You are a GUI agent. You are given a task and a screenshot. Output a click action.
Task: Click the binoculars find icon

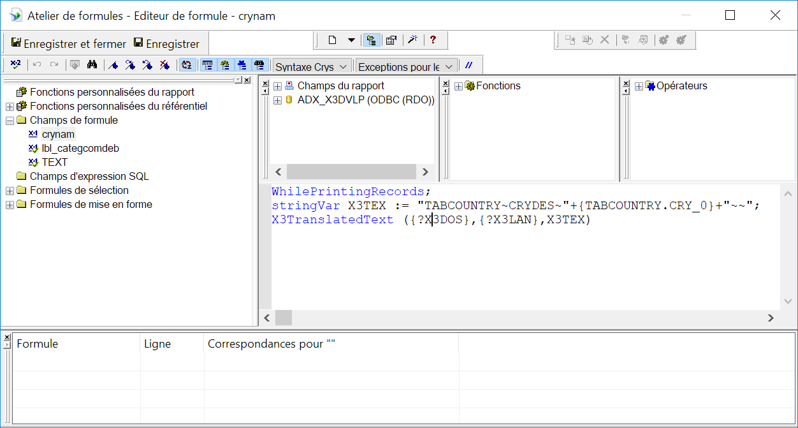click(x=92, y=64)
